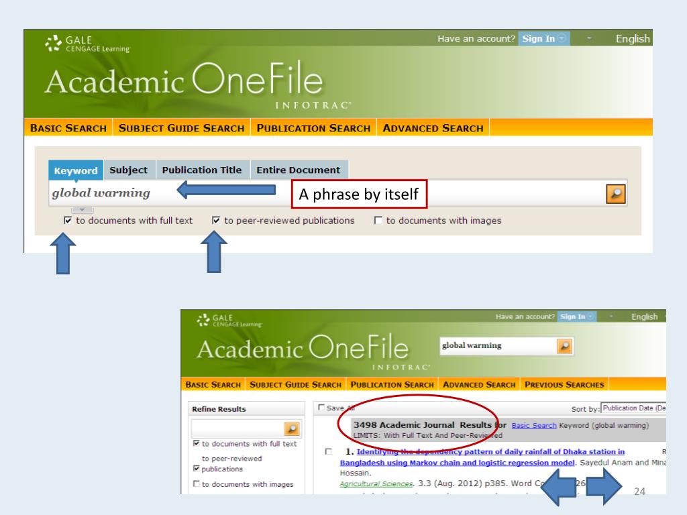Open Subject Guide Search in top window
Image resolution: width=687 pixels, height=515 pixels.
tap(181, 128)
